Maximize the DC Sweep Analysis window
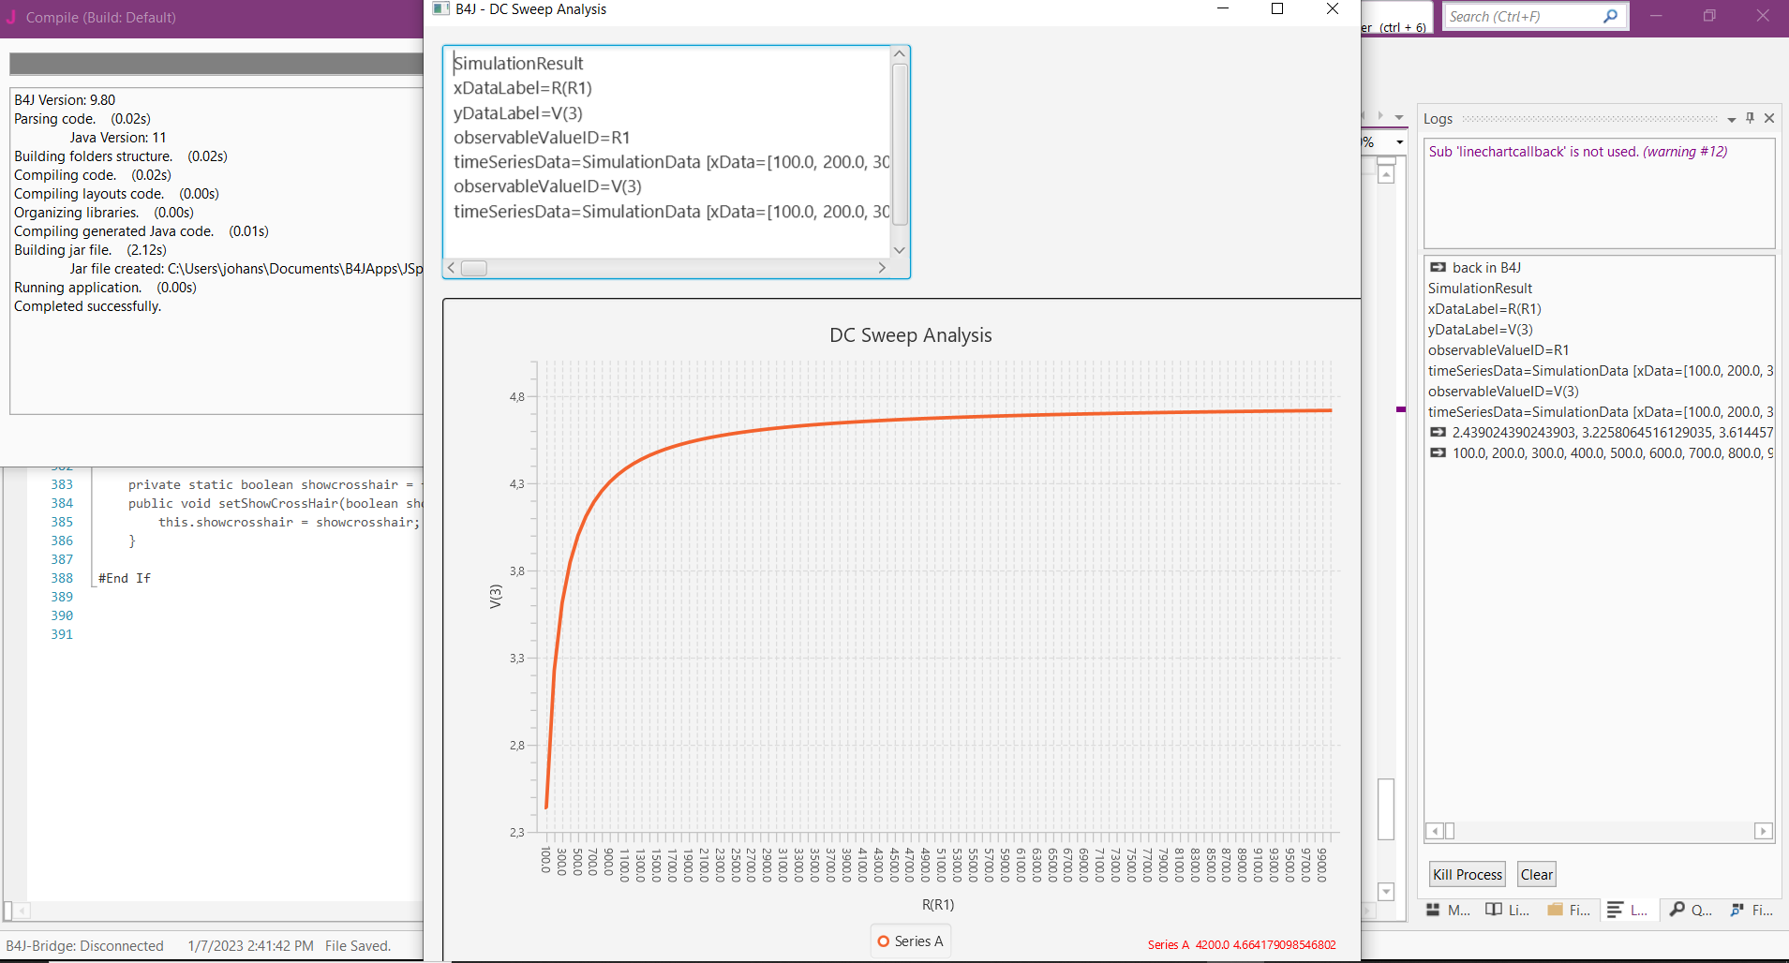The height and width of the screenshot is (963, 1789). (x=1277, y=9)
